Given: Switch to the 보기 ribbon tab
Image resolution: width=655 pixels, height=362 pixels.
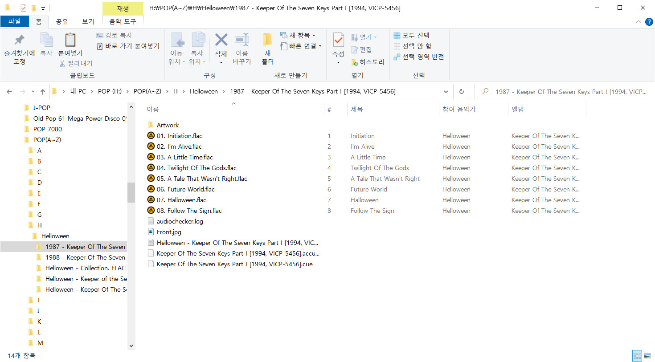Looking at the screenshot, I should (x=88, y=21).
